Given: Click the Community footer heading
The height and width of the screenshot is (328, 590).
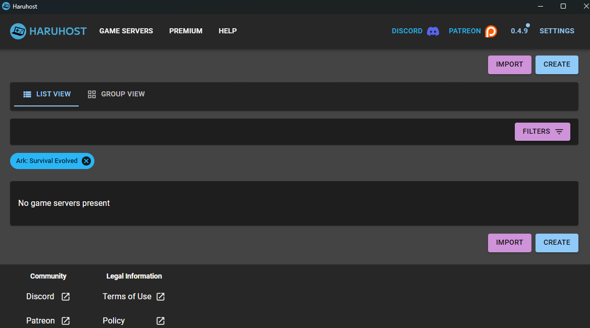Looking at the screenshot, I should [48, 276].
